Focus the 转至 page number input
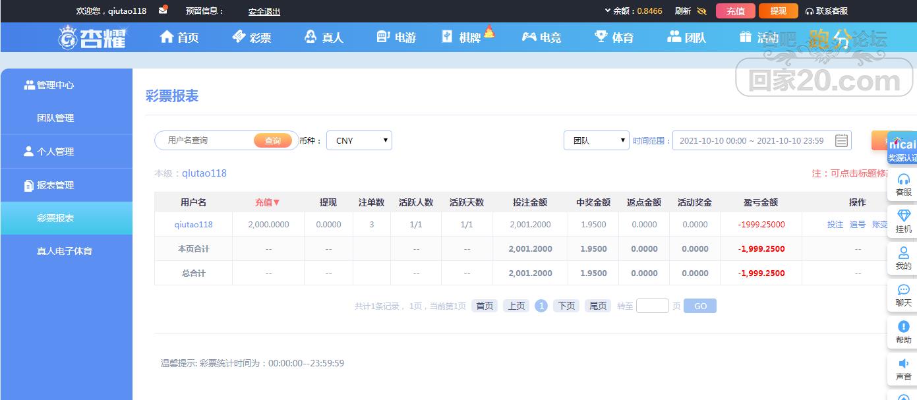 [653, 306]
